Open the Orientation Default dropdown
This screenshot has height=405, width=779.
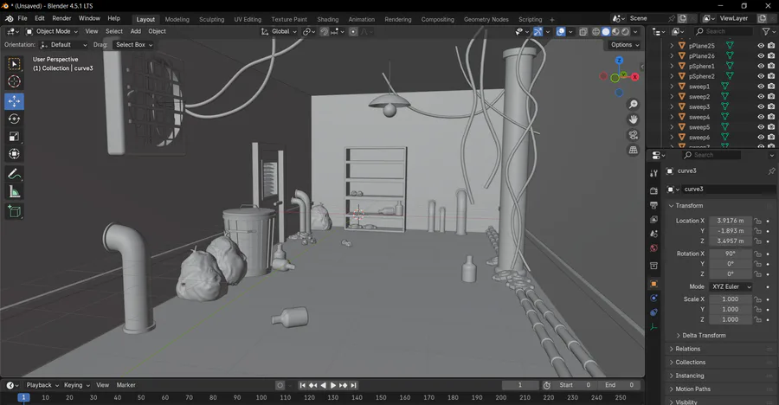pyautogui.click(x=63, y=45)
